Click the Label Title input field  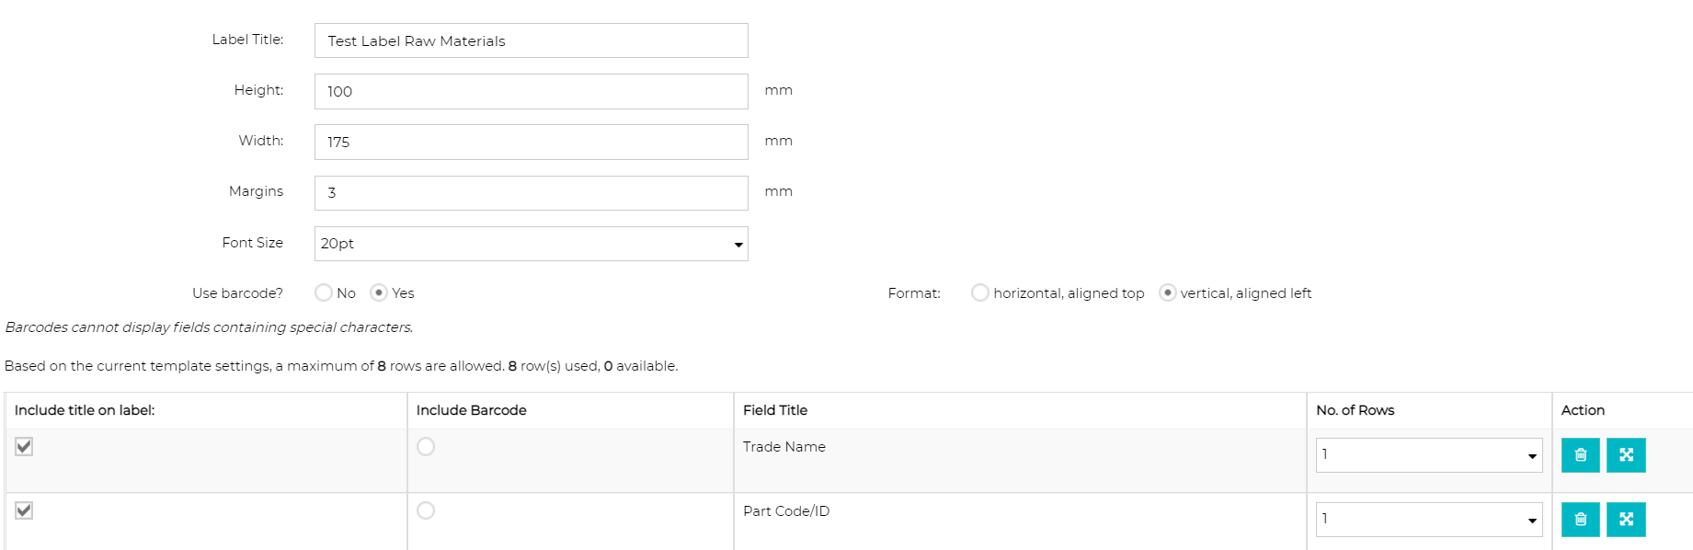(532, 40)
